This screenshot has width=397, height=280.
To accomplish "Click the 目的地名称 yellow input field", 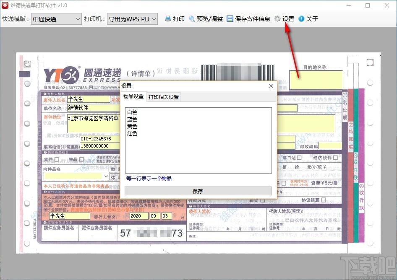I will (316, 80).
